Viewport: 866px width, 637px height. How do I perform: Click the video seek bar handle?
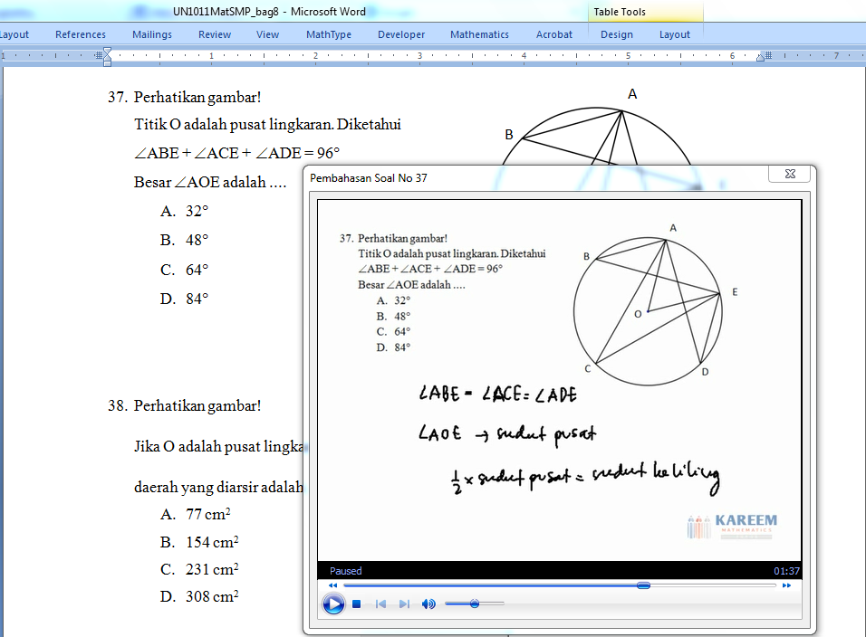pos(643,585)
